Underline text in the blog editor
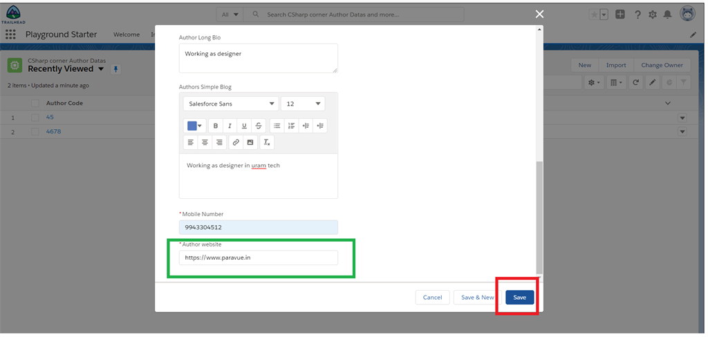 pos(244,126)
